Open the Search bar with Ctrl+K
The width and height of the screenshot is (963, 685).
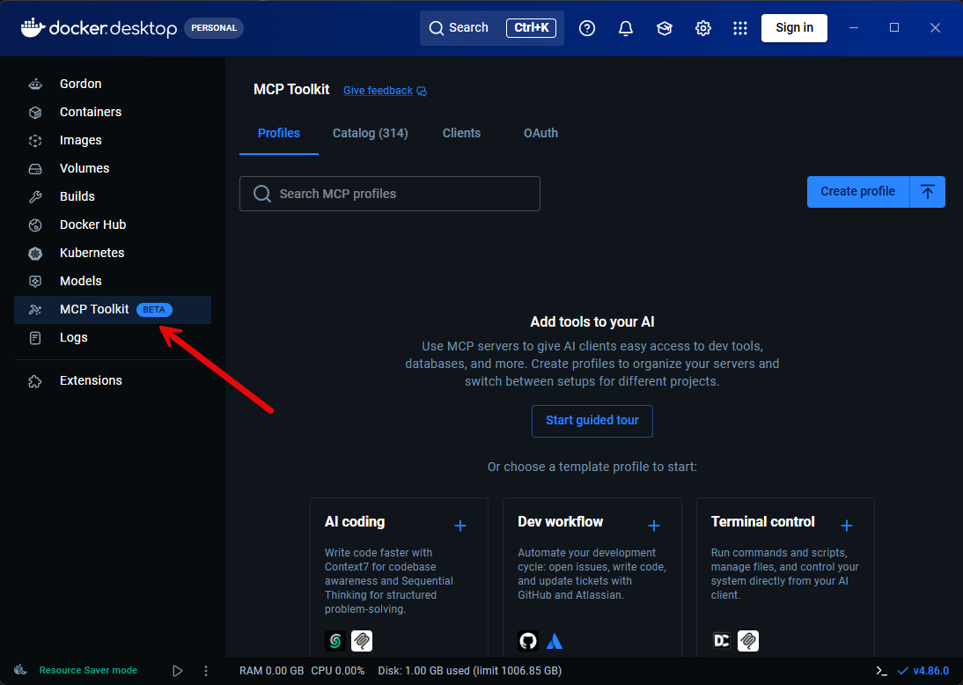(492, 28)
